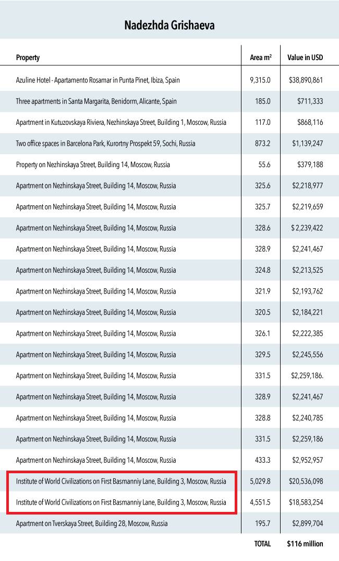Select the $2,193,762 value cell
This screenshot has width=339, height=561.
307,291
